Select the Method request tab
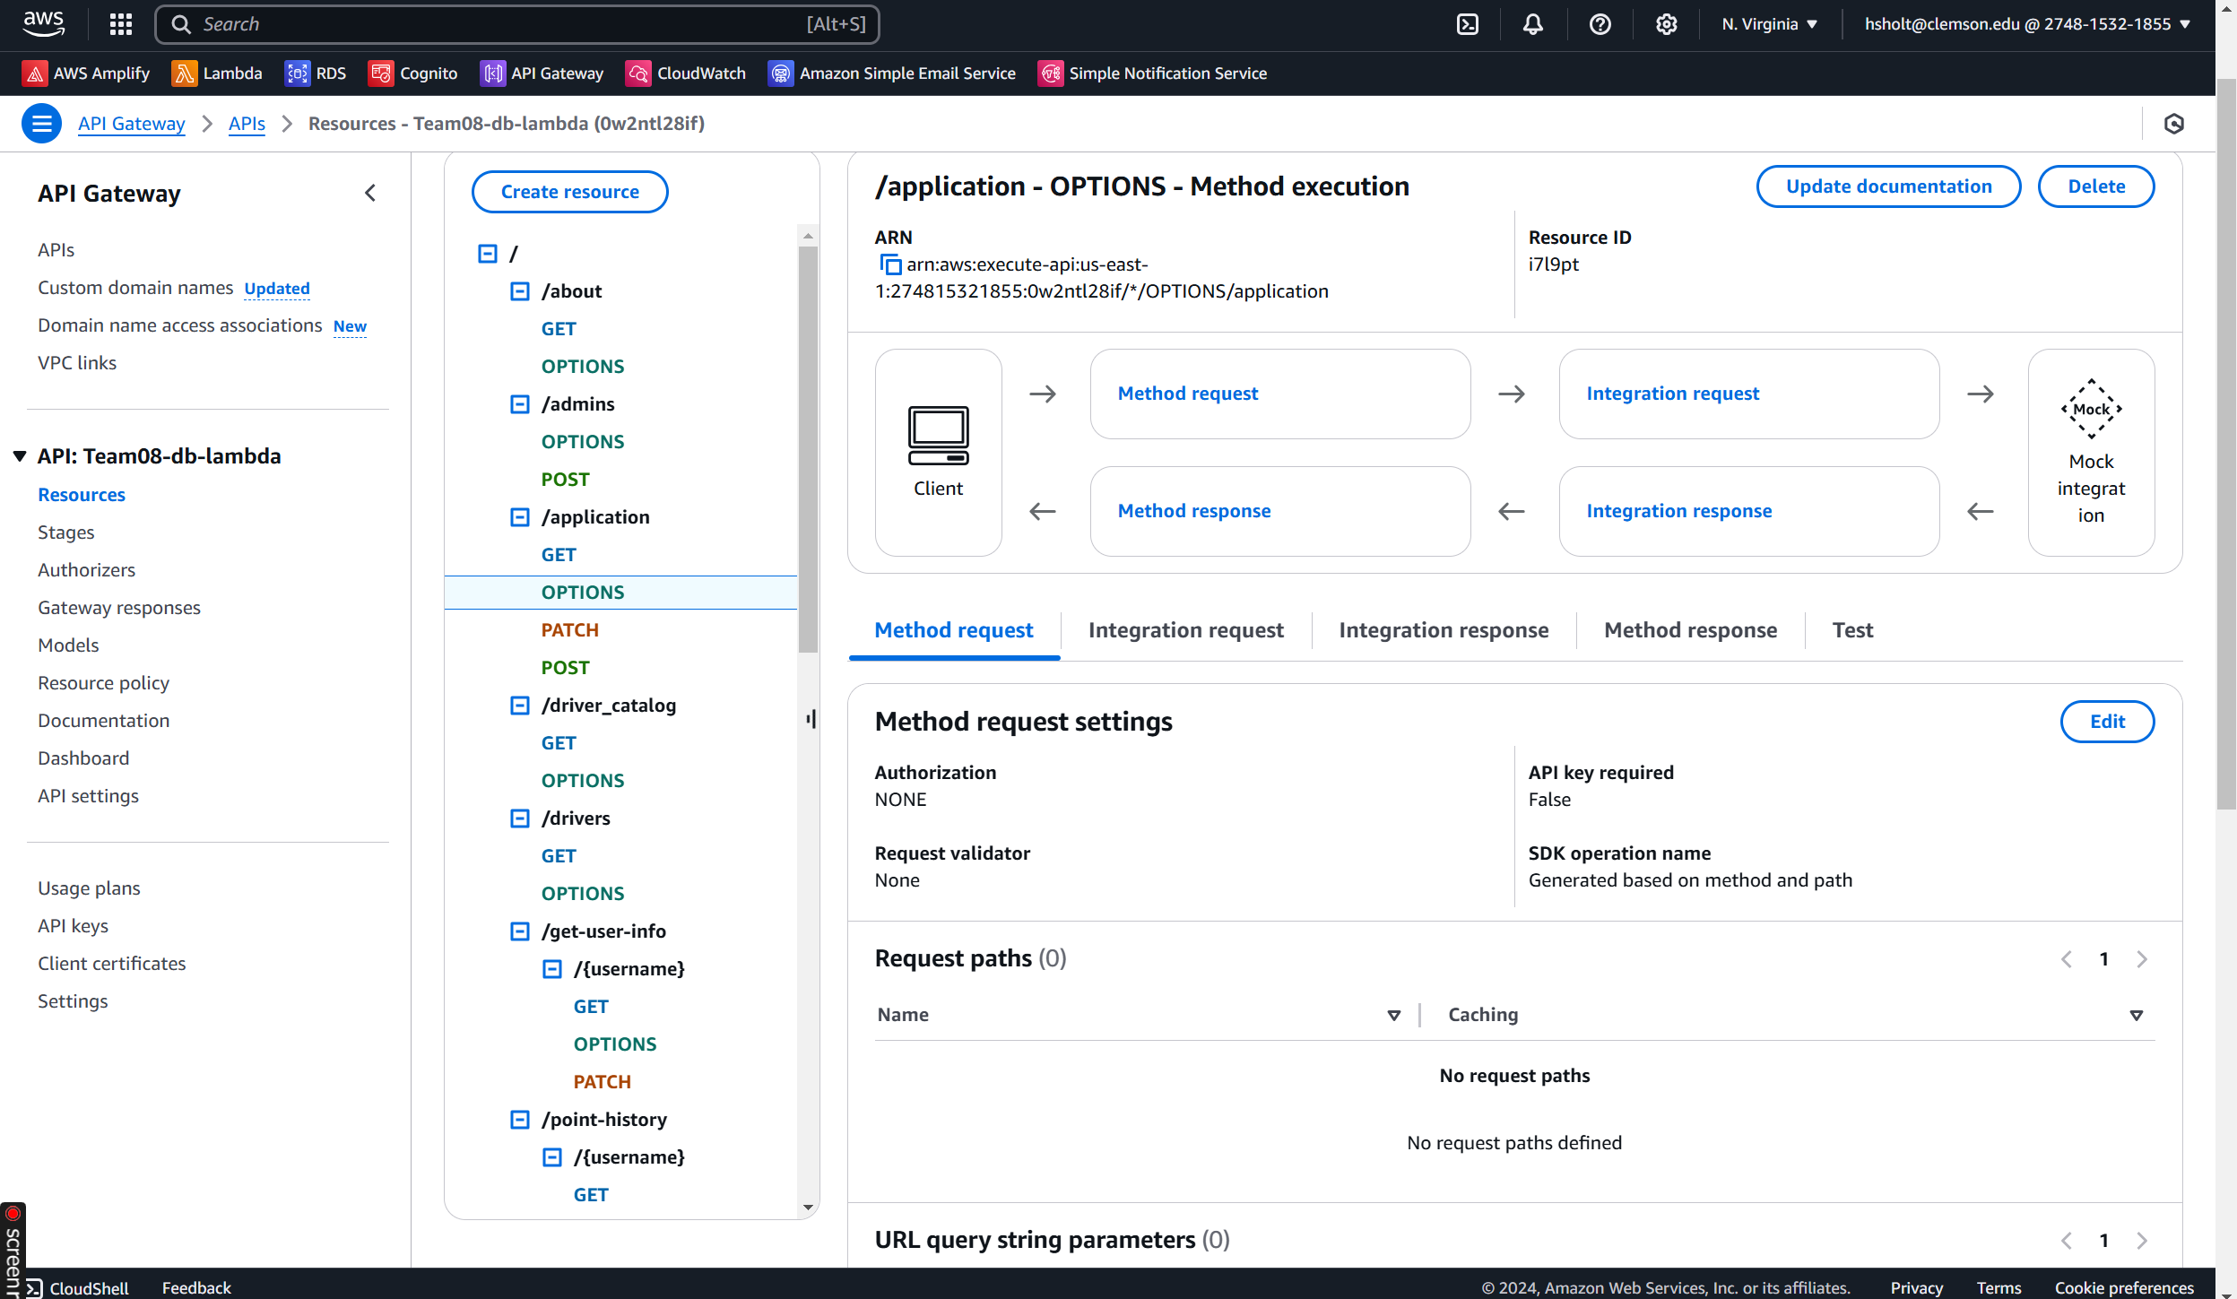The width and height of the screenshot is (2237, 1299). pos(953,630)
